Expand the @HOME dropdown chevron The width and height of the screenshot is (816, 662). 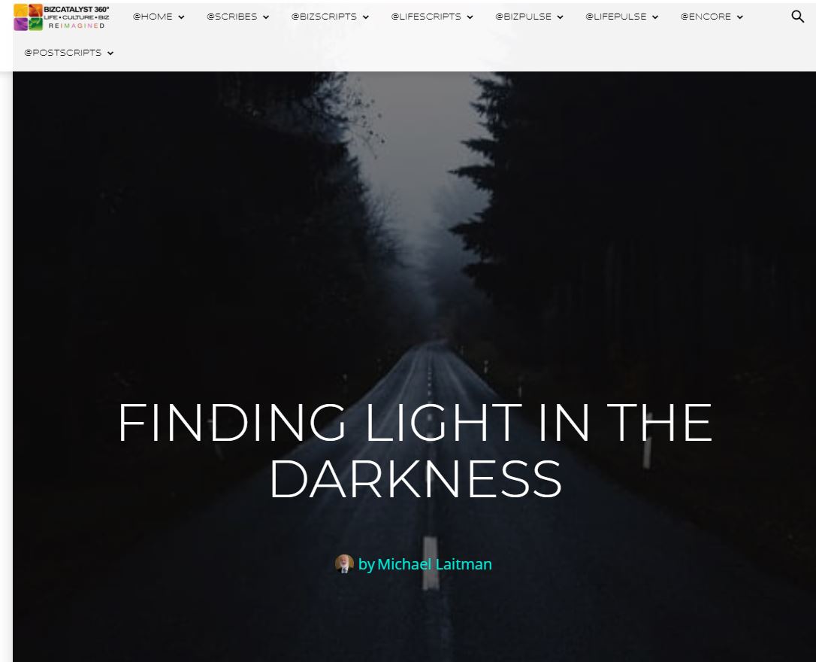coord(181,17)
